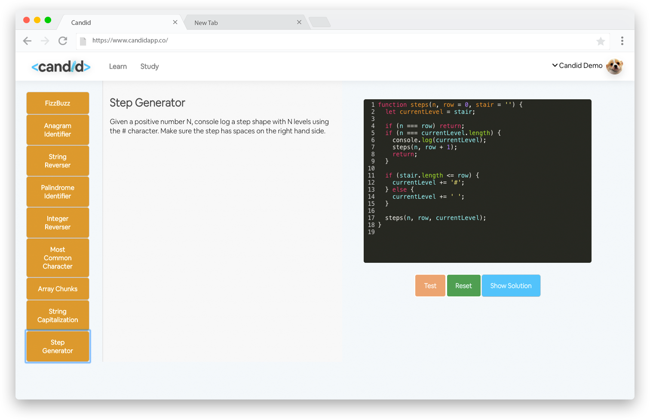Select the Integer Reverser challenge
Viewport: 650px width, 420px height.
click(x=58, y=222)
